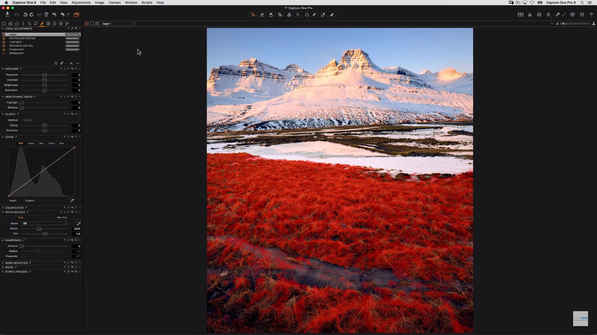
Task: Click the Copy adjustments up-arrow icon
Action: click(557, 15)
